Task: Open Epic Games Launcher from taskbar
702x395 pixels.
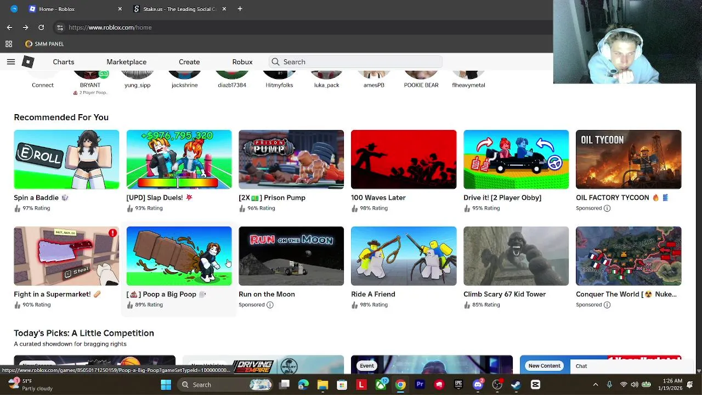Action: coord(458,385)
